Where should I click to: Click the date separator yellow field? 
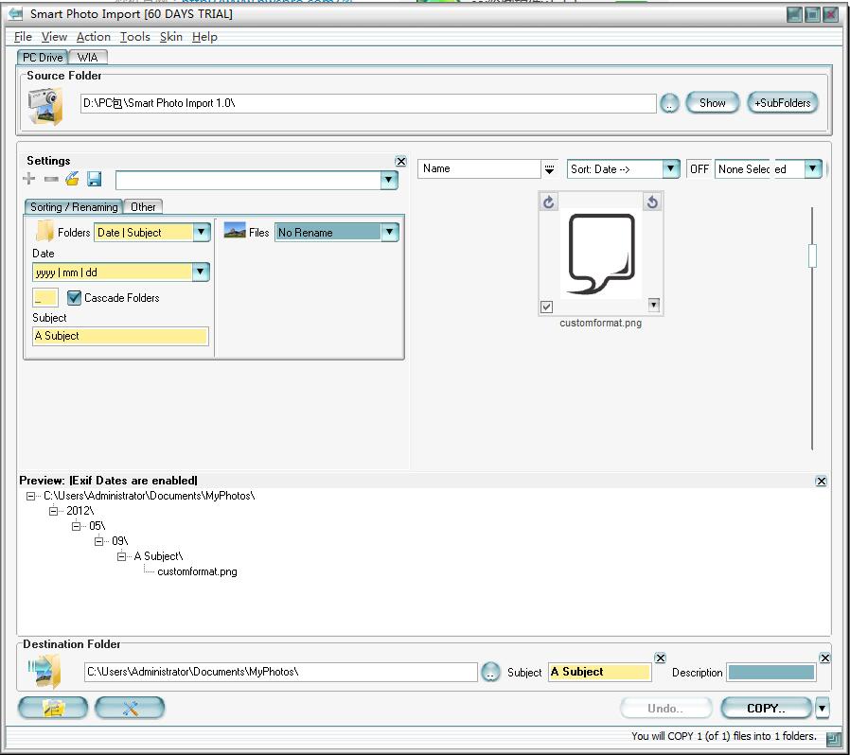(45, 298)
